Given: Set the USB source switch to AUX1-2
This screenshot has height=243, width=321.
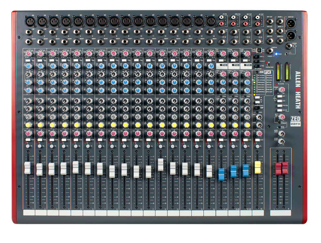Looking at the screenshot, I should point(257,56).
